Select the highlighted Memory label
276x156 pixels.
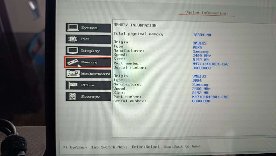89,62
